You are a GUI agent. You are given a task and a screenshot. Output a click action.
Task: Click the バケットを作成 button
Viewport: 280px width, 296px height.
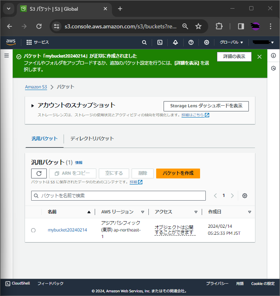point(178,173)
